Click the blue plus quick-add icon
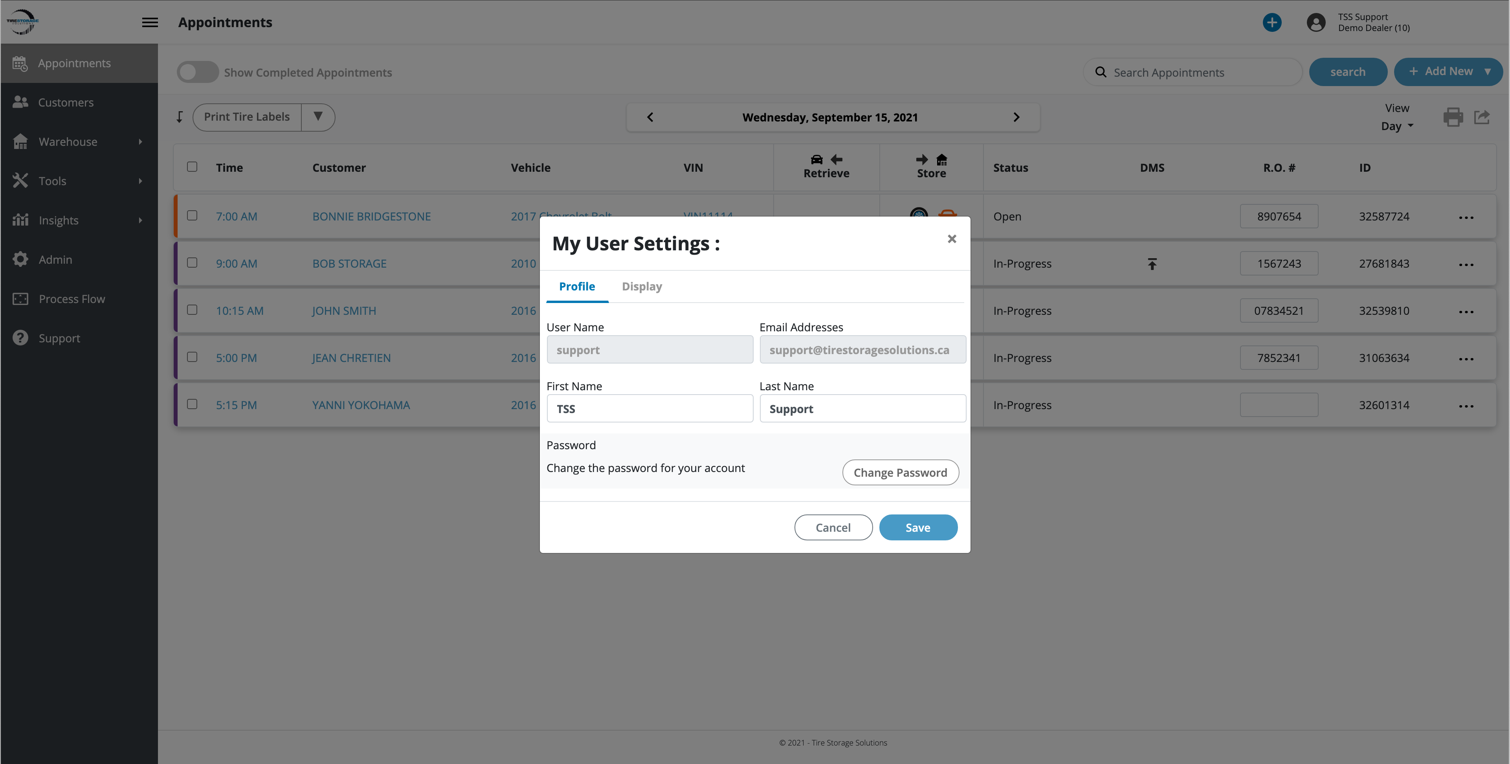Screen dimensions: 1510x764 [1271, 22]
